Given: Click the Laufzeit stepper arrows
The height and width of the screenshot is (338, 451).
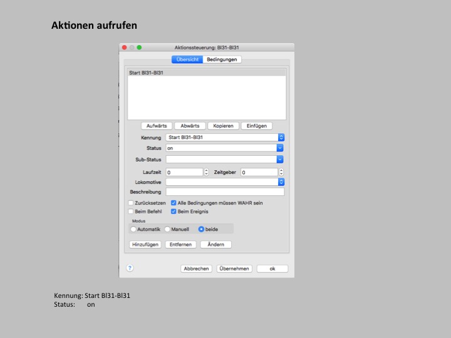Looking at the screenshot, I should pyautogui.click(x=206, y=172).
